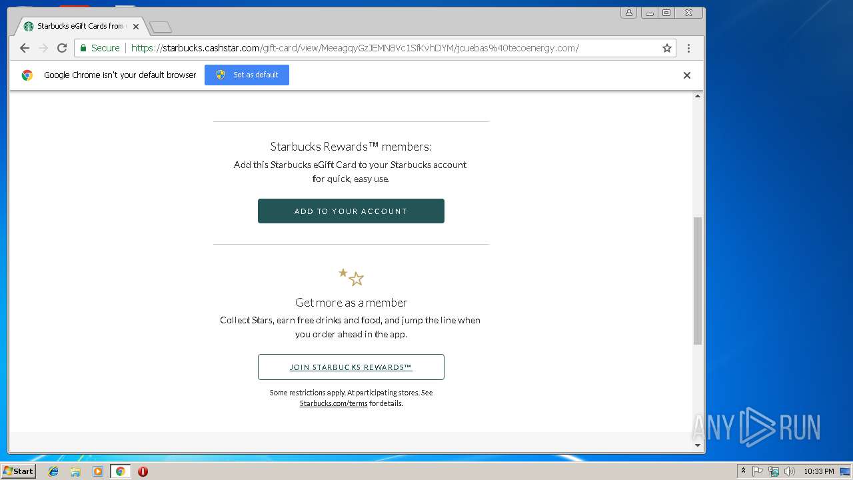This screenshot has height=480, width=853.
Task: Reload the current page
Action: point(62,48)
